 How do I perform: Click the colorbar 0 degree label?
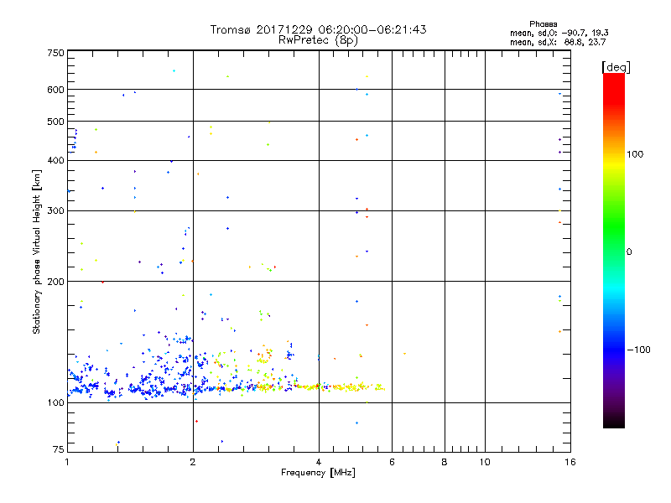(629, 252)
